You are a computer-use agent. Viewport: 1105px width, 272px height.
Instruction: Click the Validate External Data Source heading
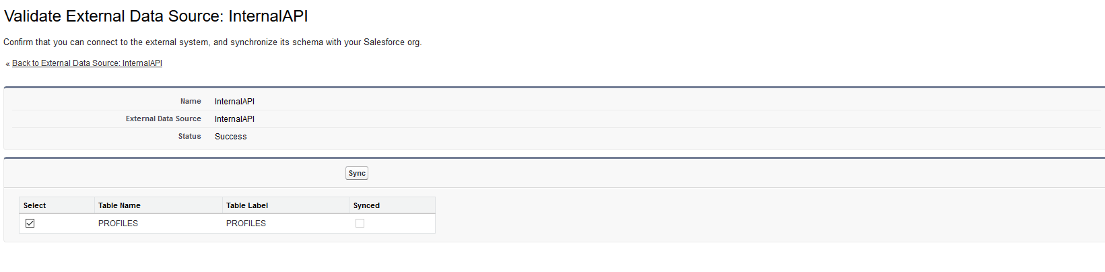[x=156, y=16]
